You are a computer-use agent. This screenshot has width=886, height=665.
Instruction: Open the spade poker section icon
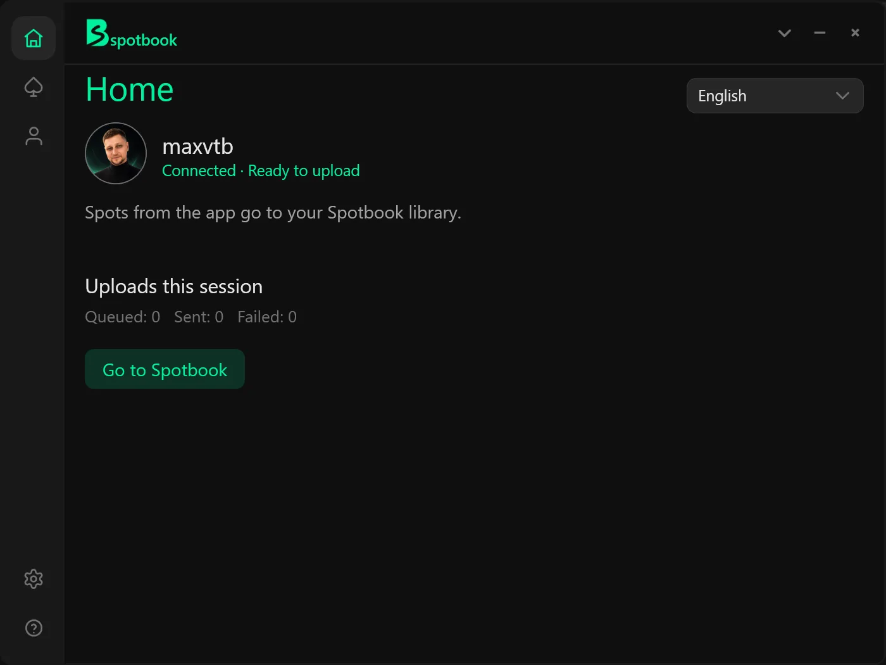(34, 87)
